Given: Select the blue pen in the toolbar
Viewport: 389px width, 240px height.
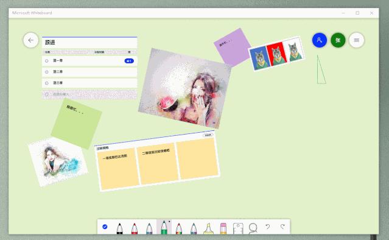Looking at the screenshot, I should (x=149, y=228).
